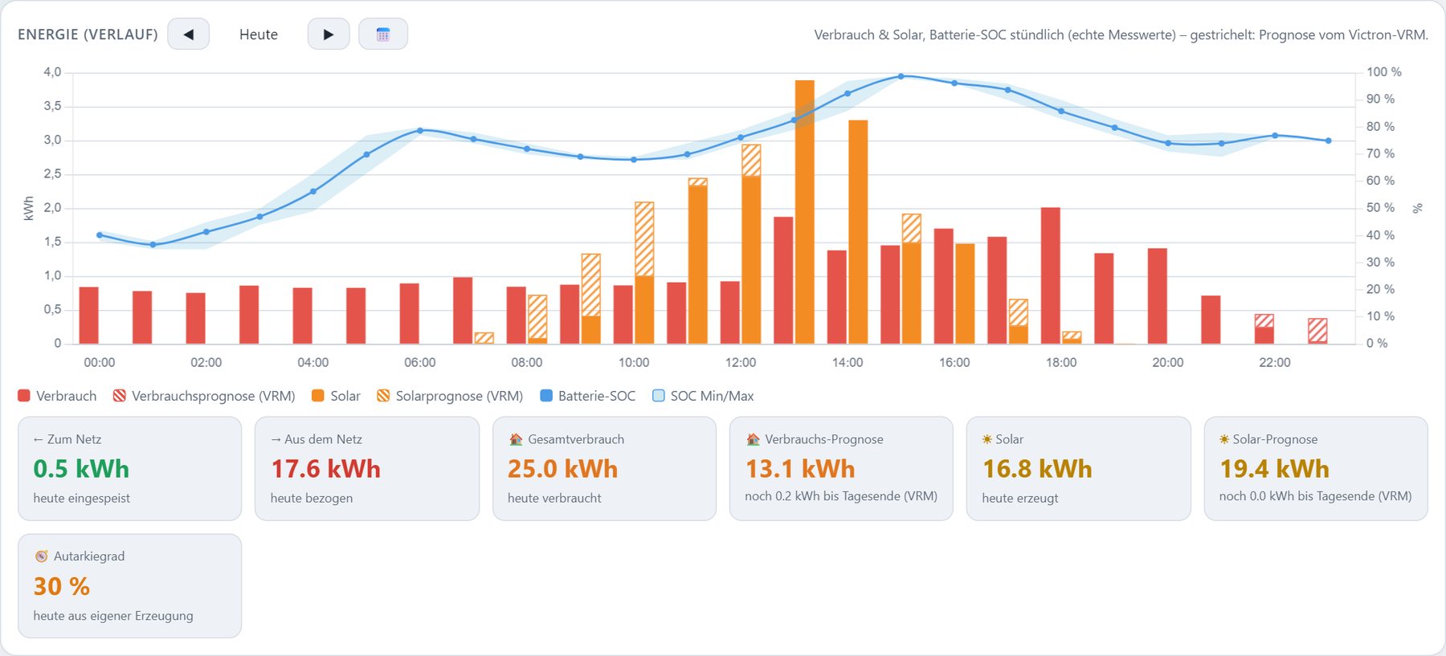Toggle Solarprognose (VRM) legend entry
Image resolution: width=1446 pixels, height=656 pixels.
[x=450, y=396]
